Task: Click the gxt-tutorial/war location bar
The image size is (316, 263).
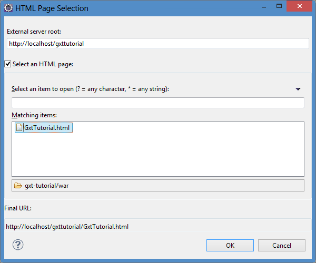Action: 158,186
